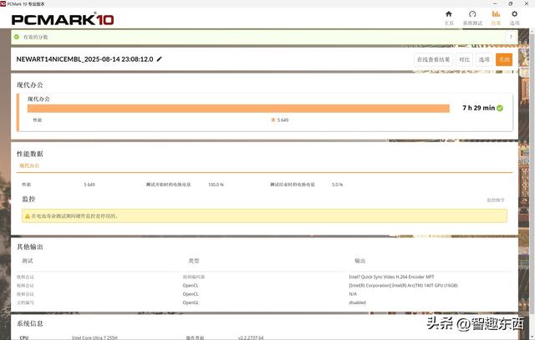Click the 5 649 value in 性能数据 row
535x340 pixels.
click(x=89, y=185)
